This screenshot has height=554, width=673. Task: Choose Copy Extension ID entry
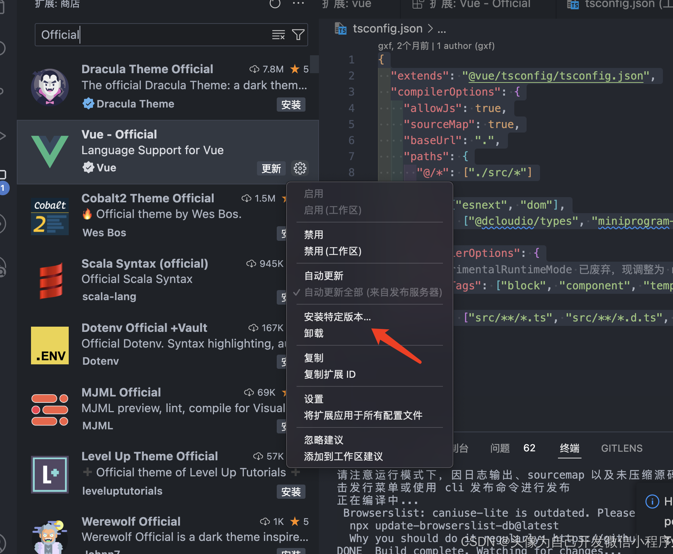point(370,374)
